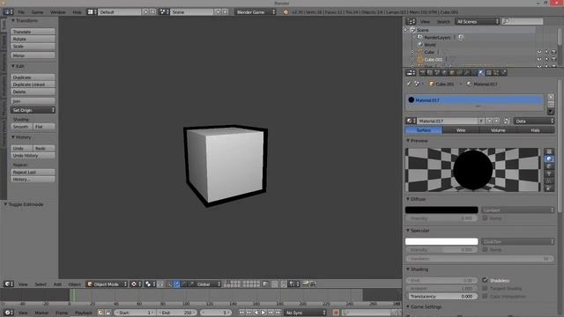Open the Object Mode dropdown

(x=107, y=284)
